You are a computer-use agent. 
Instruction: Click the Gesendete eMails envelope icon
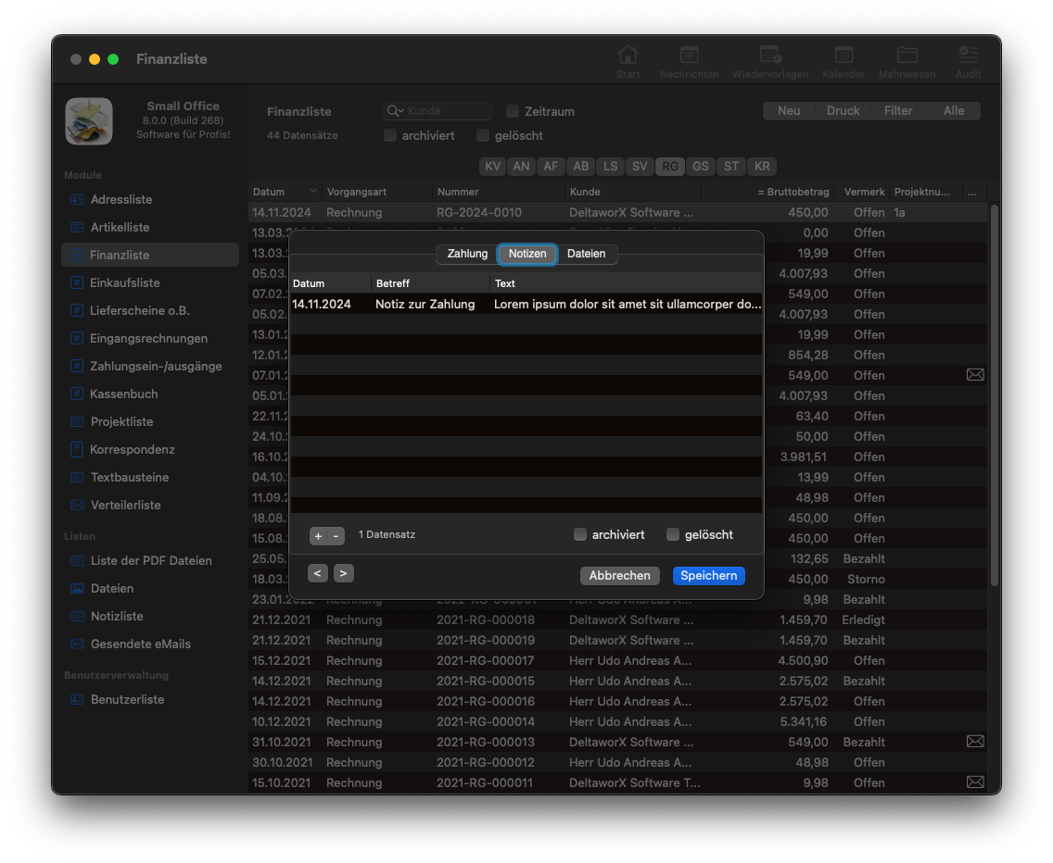pos(77,644)
